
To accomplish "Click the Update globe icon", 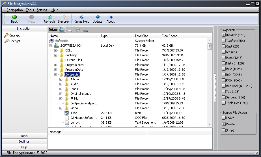I will click(98, 17).
